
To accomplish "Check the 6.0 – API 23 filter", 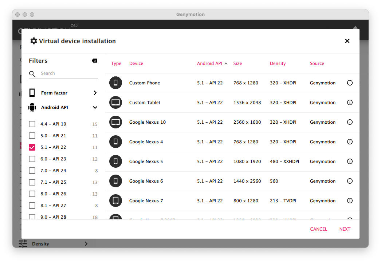I will pyautogui.click(x=32, y=159).
